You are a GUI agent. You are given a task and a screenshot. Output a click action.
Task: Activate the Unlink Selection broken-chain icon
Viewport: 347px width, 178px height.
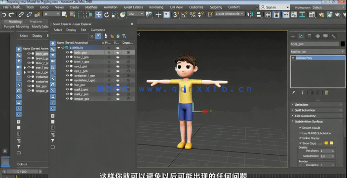(29, 15)
